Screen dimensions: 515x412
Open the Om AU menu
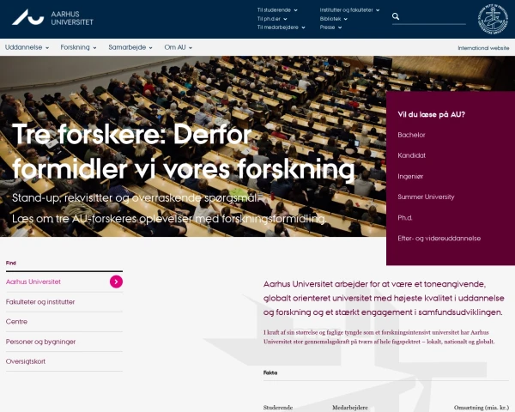click(x=178, y=47)
